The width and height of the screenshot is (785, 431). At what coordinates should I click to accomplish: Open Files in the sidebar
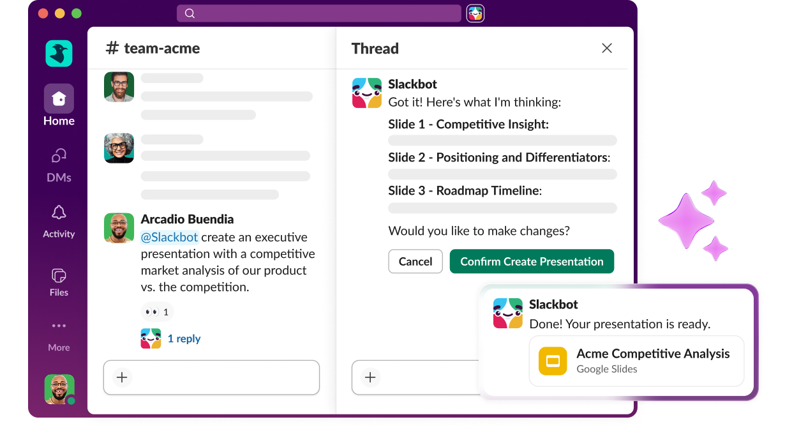[x=59, y=282]
